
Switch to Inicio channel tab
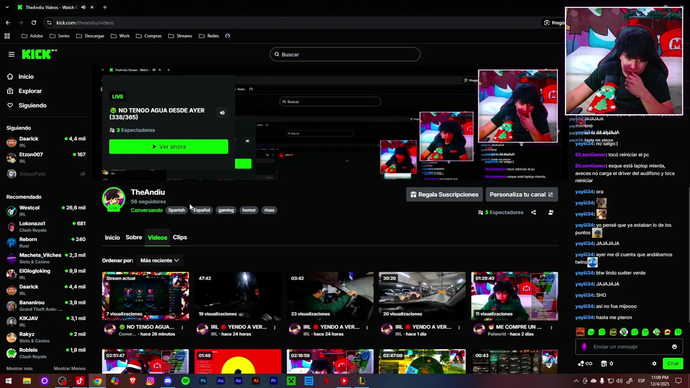click(x=112, y=238)
